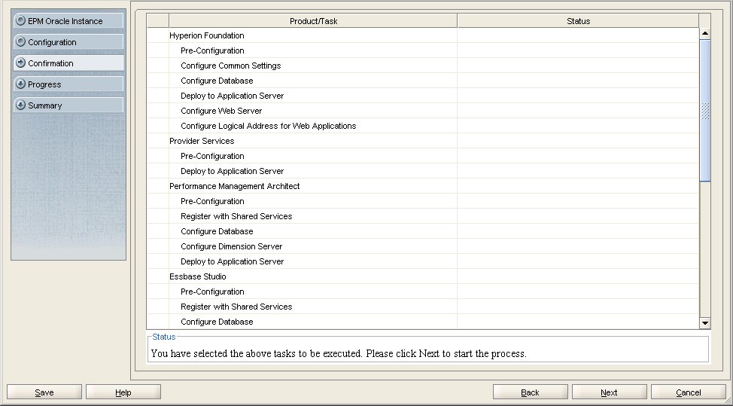Select Configure Database under Essbase Studio
This screenshot has height=406, width=733.
[423, 322]
